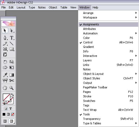
Task: Select the Rectangle Frame tool
Action: 5,49
